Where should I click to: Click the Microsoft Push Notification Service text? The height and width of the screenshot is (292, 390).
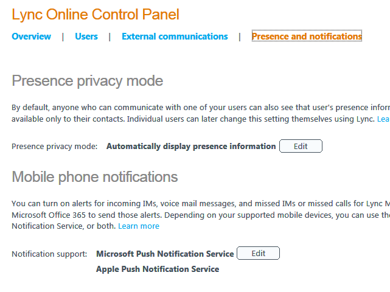point(165,254)
